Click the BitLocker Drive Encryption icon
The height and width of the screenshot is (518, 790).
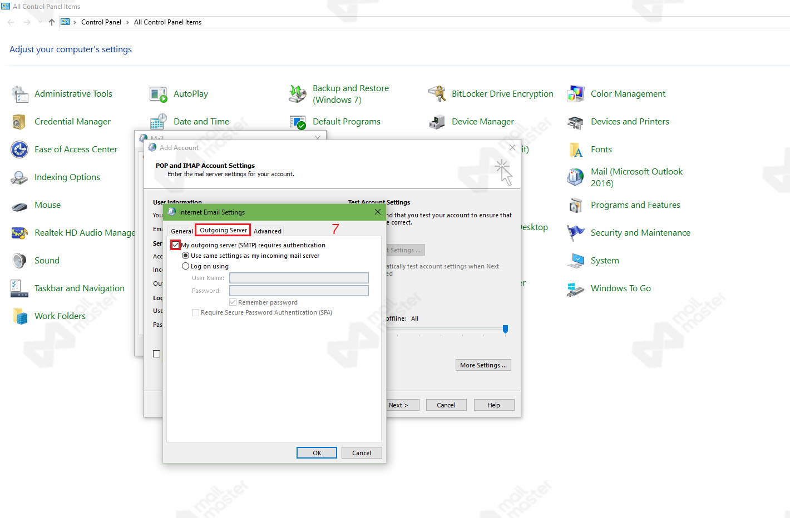click(x=437, y=94)
